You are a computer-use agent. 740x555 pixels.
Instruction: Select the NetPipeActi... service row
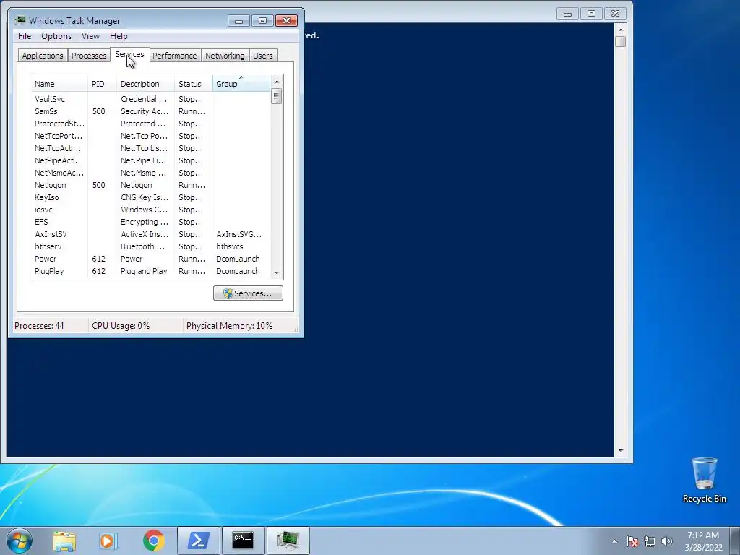coord(150,160)
